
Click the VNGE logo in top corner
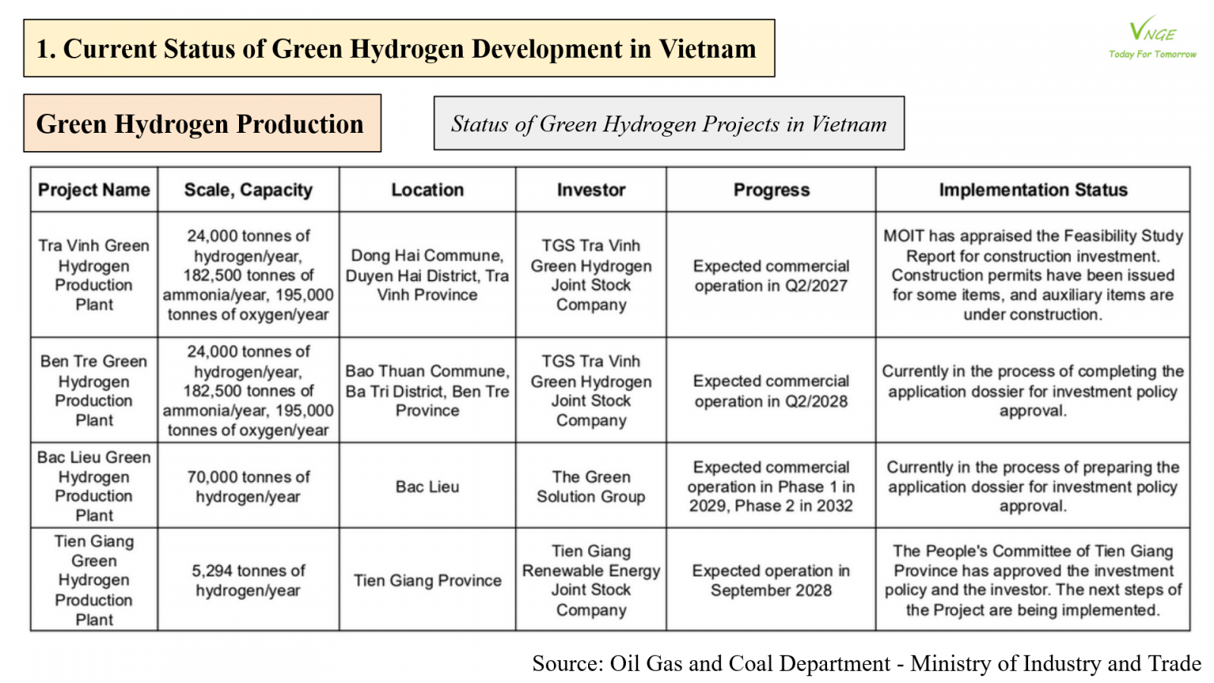(x=1152, y=37)
